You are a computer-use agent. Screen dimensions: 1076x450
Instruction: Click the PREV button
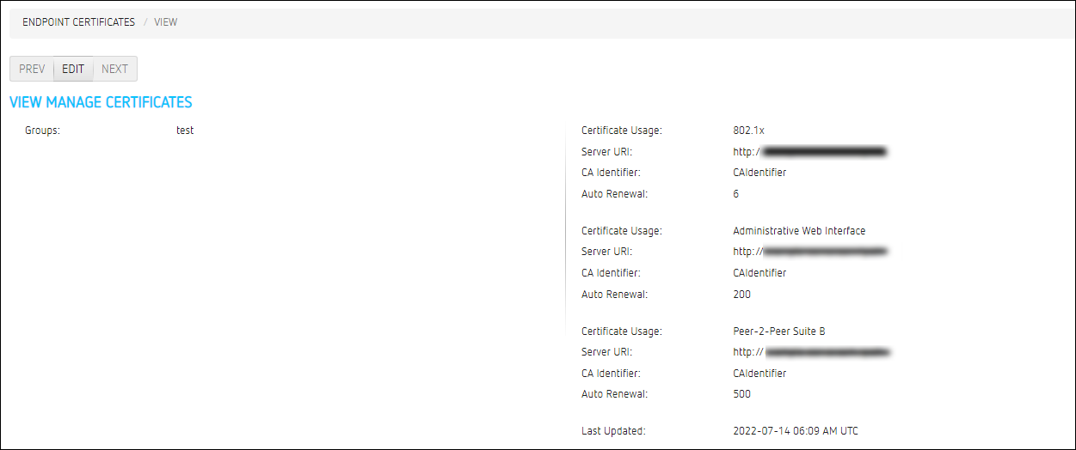(x=32, y=69)
